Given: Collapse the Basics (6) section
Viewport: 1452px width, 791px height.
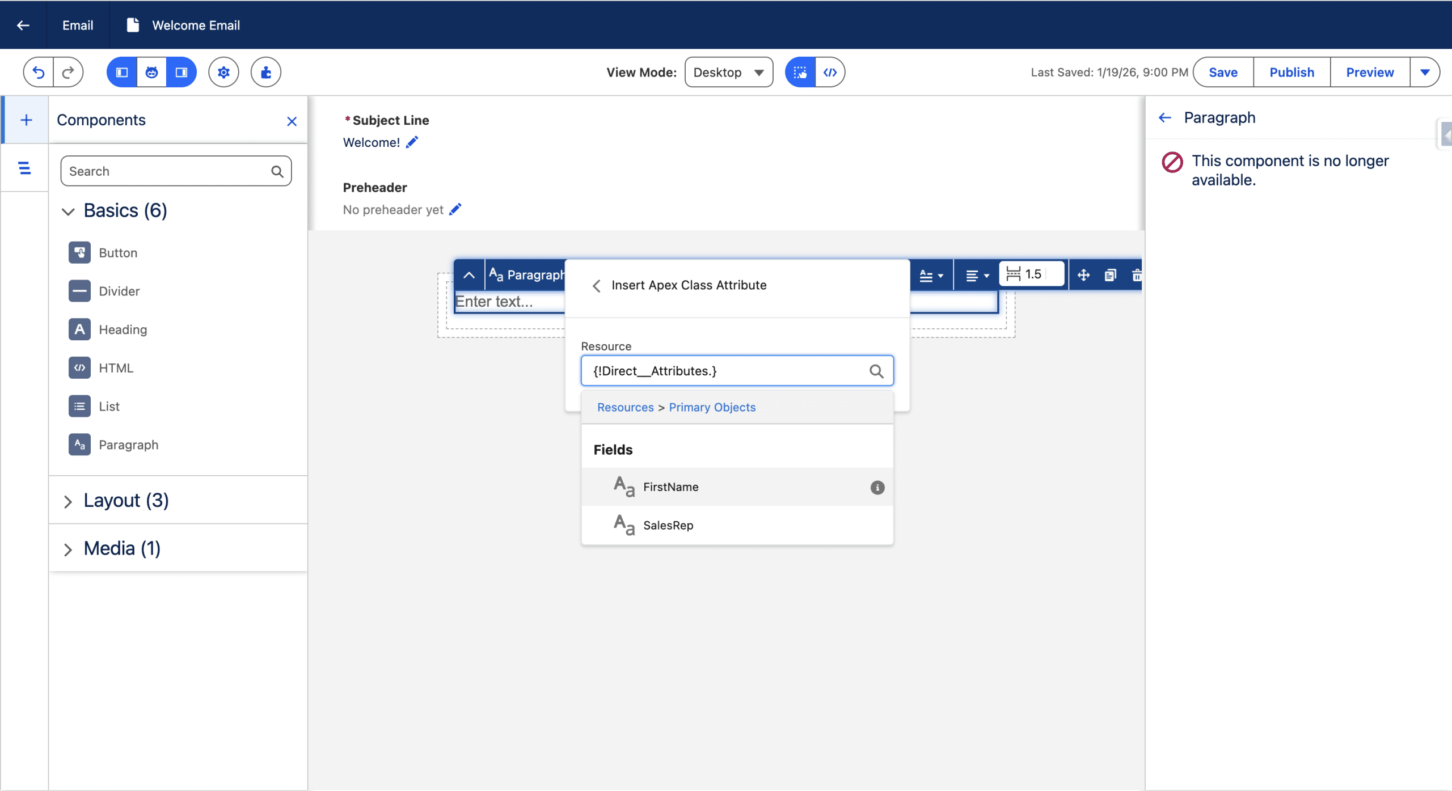Looking at the screenshot, I should (68, 212).
